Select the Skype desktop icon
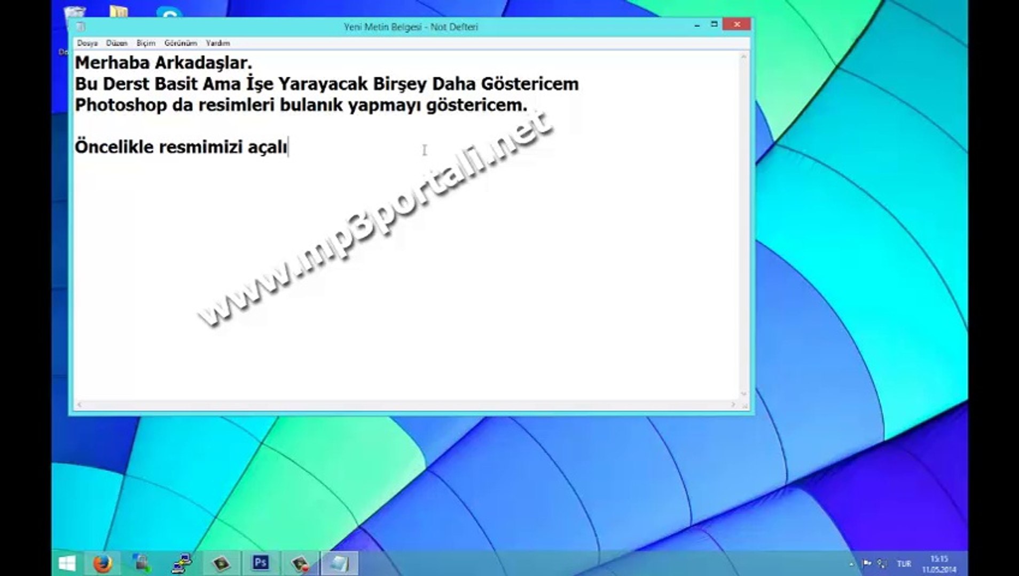This screenshot has height=576, width=1019. point(168,12)
